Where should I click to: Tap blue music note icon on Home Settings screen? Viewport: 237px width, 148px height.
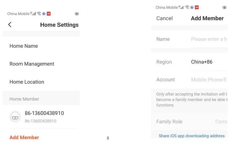(44, 14)
